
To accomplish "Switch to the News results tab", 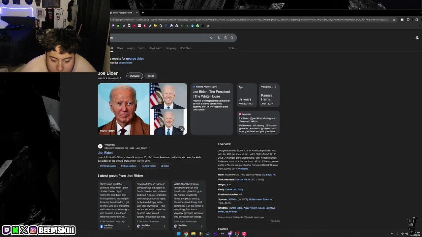I will (x=120, y=48).
